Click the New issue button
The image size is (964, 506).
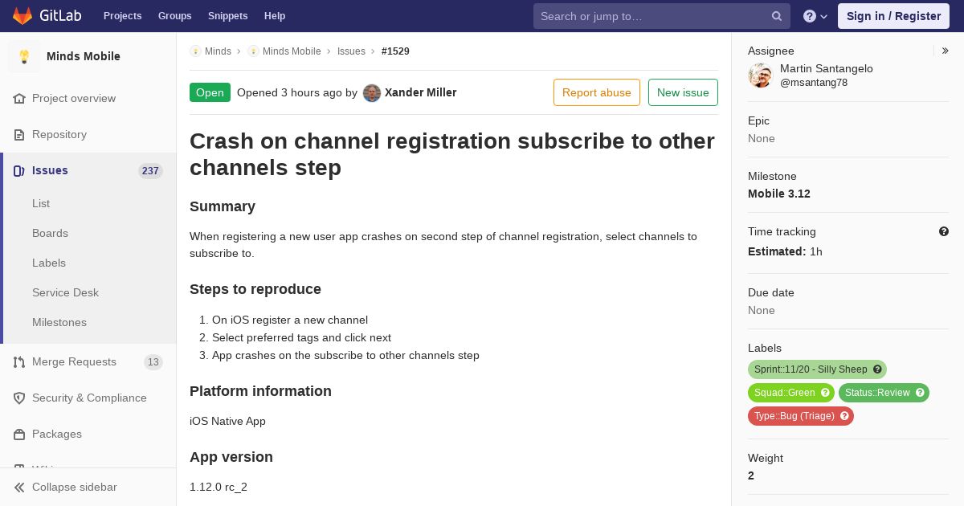[x=683, y=92]
